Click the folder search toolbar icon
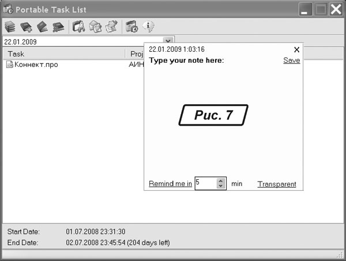This screenshot has height=261, width=346. coord(79,26)
